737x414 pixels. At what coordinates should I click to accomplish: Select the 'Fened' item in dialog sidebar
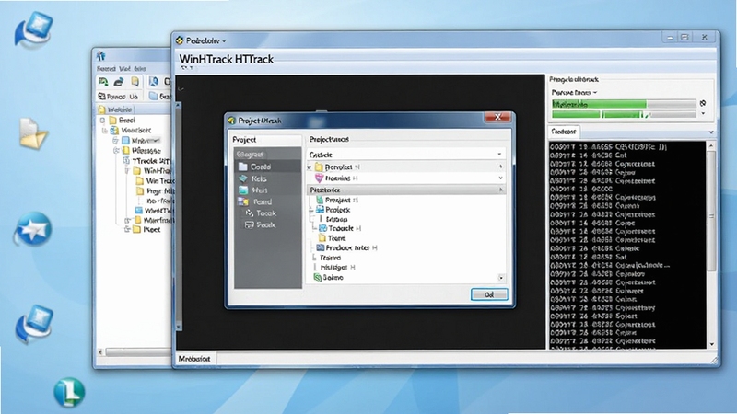(255, 201)
